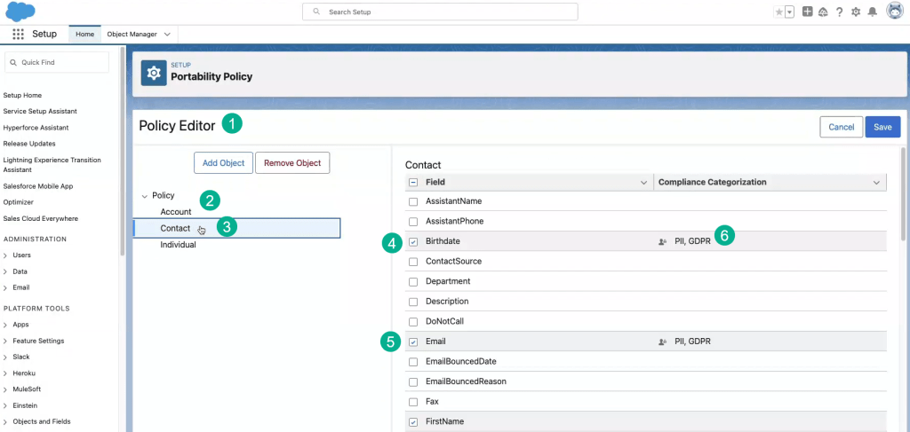The height and width of the screenshot is (432, 910).
Task: Collapse the Policy tree node
Action: pos(145,195)
